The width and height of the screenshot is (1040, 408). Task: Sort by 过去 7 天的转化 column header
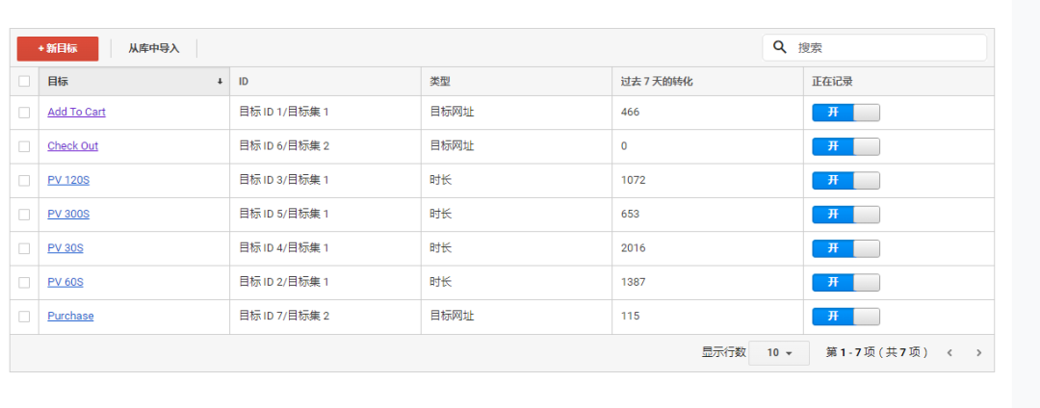tap(657, 82)
